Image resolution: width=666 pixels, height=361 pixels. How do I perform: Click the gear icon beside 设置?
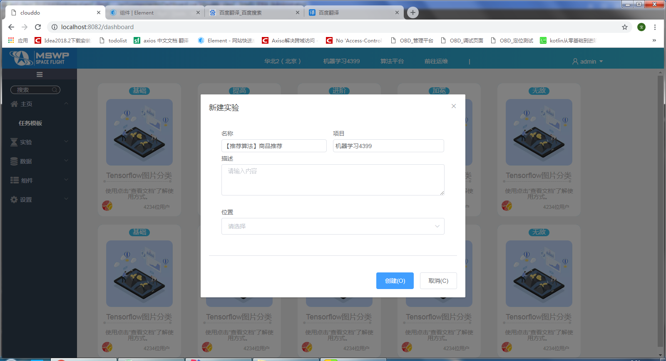point(14,200)
